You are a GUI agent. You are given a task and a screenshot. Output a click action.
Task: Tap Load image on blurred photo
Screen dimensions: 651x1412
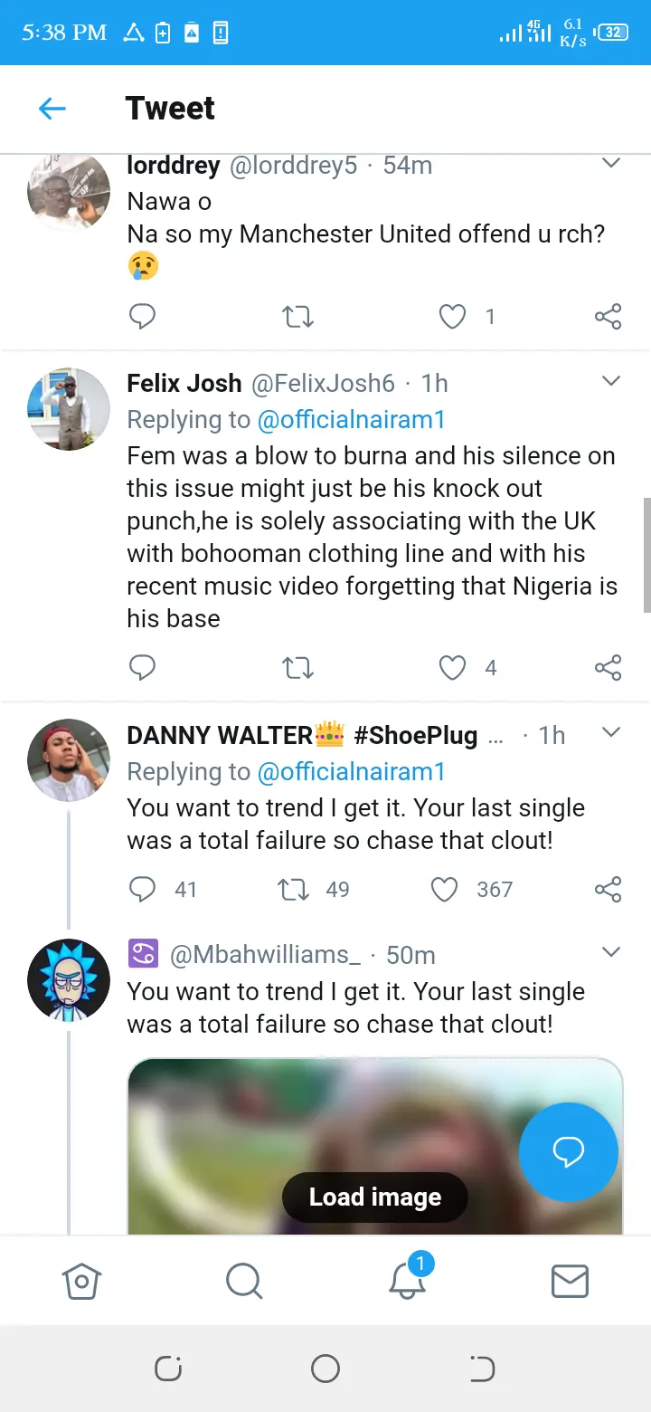(x=374, y=1197)
